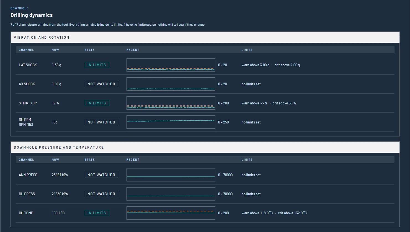Click the 23451 kPa reading
410x232 pixels.
coord(60,175)
